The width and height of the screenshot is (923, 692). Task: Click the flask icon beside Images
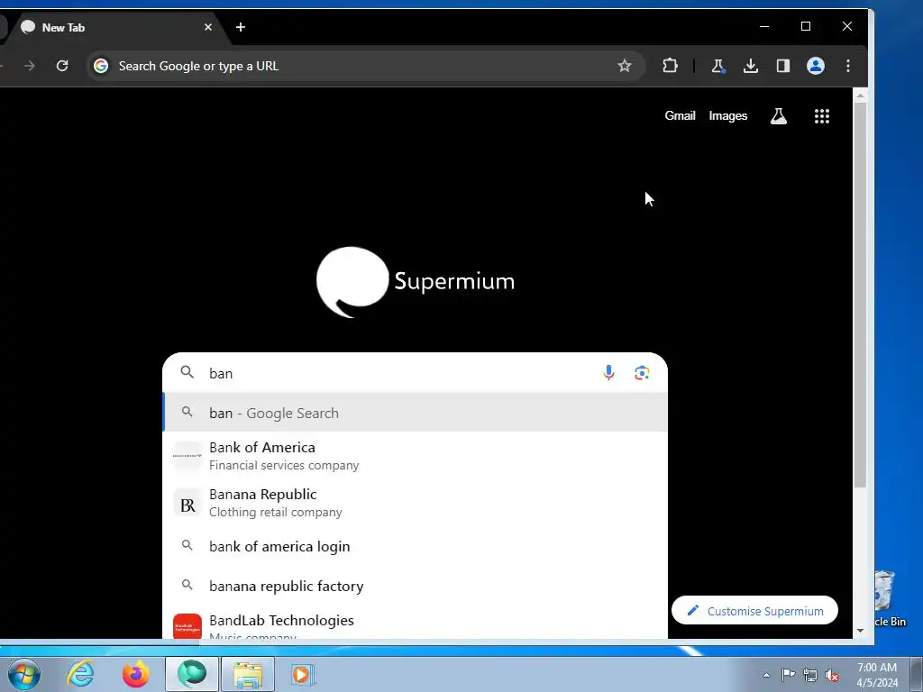[x=779, y=116]
